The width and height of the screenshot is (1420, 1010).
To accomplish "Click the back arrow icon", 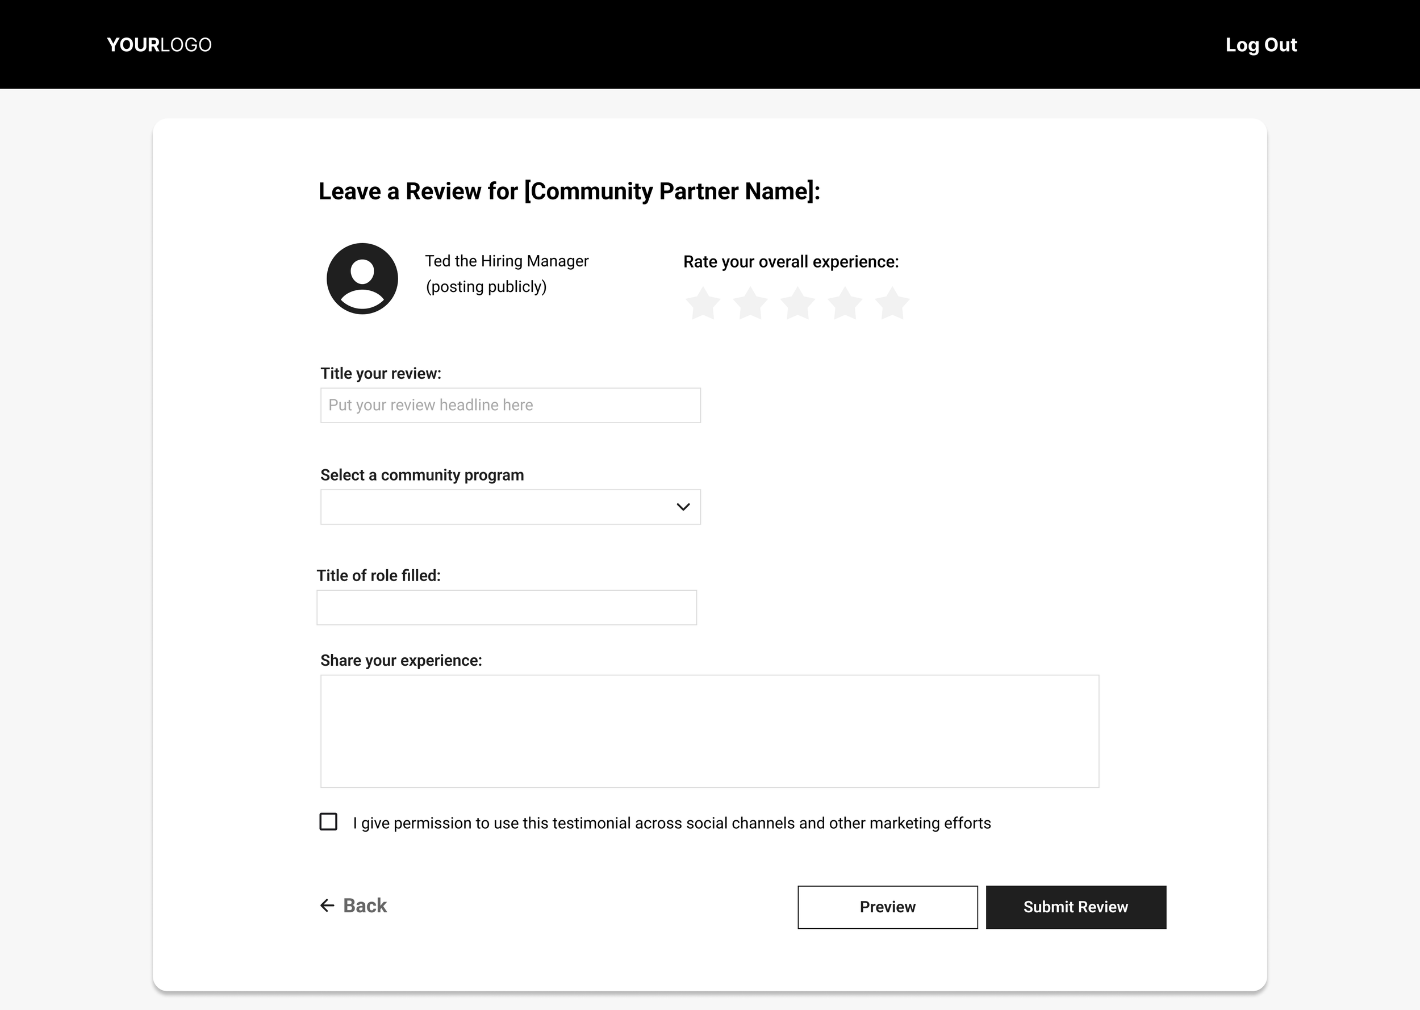I will (327, 905).
